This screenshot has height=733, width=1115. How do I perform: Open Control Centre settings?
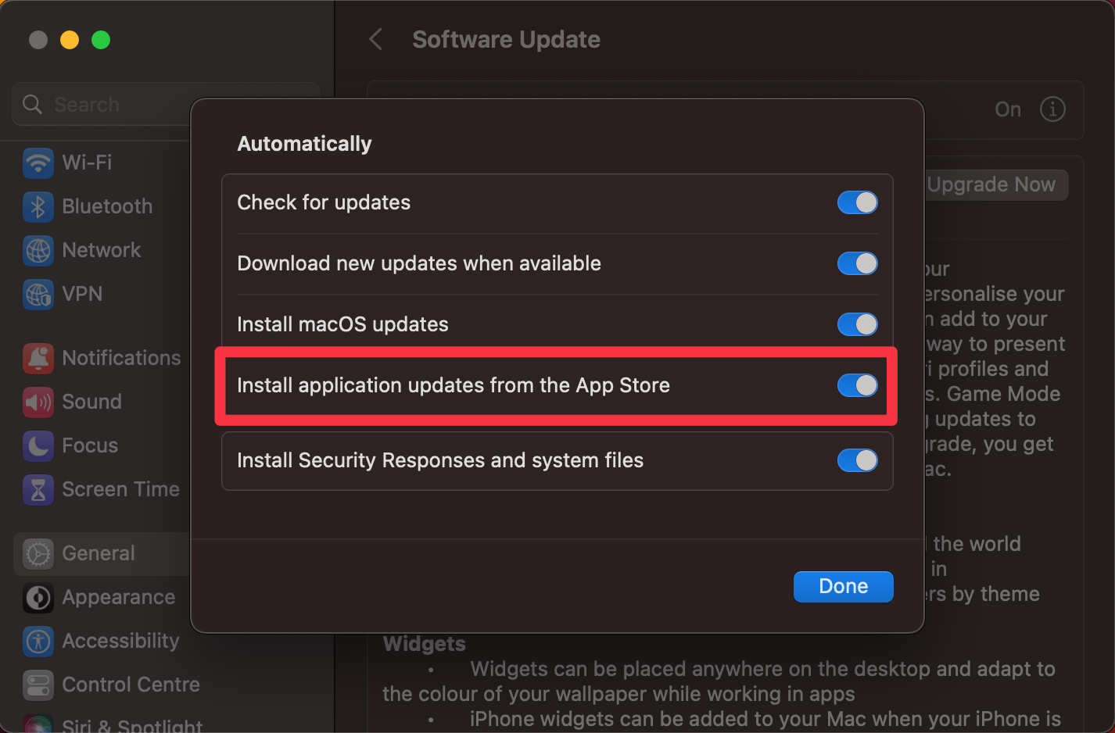coord(38,685)
